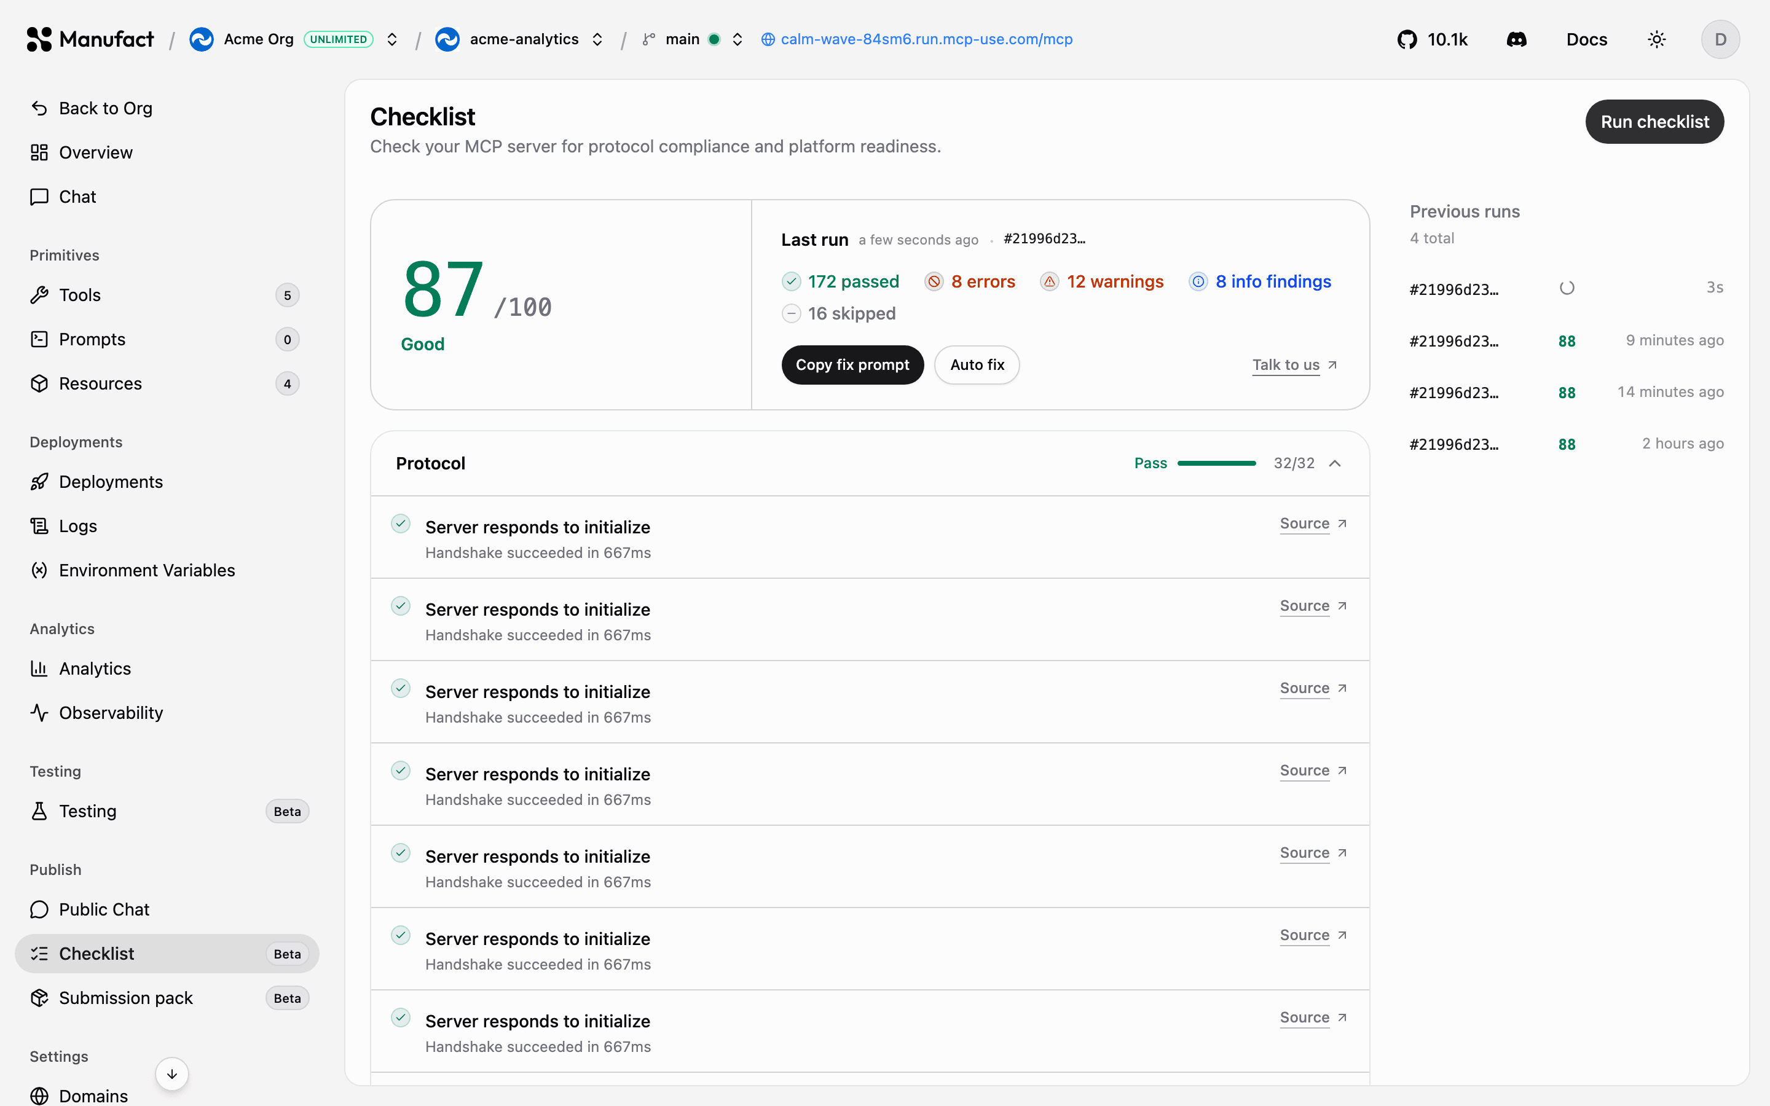Image resolution: width=1770 pixels, height=1106 pixels.
Task: Click the 8 errors filter
Action: point(970,281)
